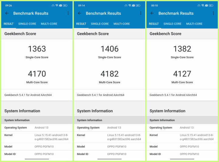Tap back arrow in 09:14 screenshot

[x=79, y=13]
